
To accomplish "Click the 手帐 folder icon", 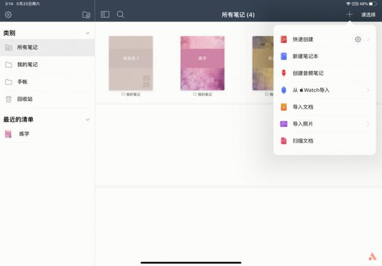I will pyautogui.click(x=8, y=82).
